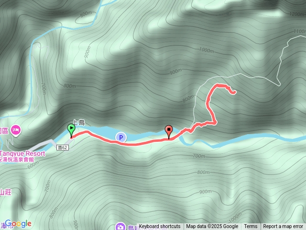The height and width of the screenshot is (230, 306).
Task: Select the Tangyue Resort label
Action: coord(22,153)
